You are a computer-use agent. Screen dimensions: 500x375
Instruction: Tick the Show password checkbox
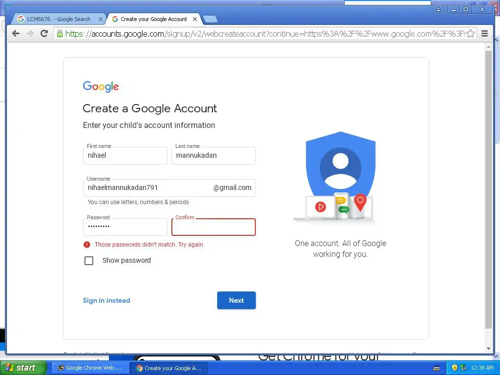click(x=89, y=261)
